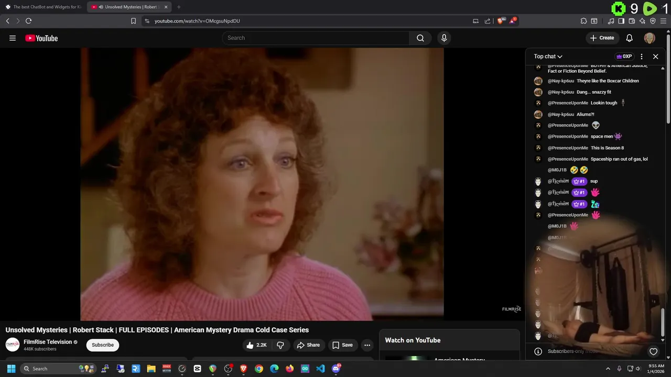Dislike the video with thumbs down
The width and height of the screenshot is (671, 377).
pos(280,345)
